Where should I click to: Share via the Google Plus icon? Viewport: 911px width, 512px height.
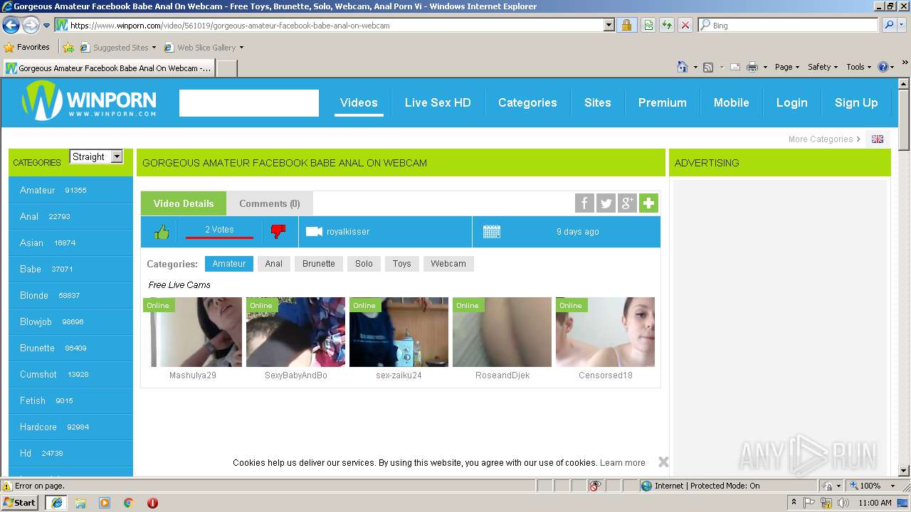[627, 203]
